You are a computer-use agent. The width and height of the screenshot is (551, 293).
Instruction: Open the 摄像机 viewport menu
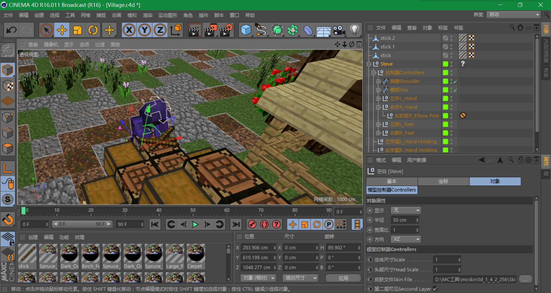51,45
